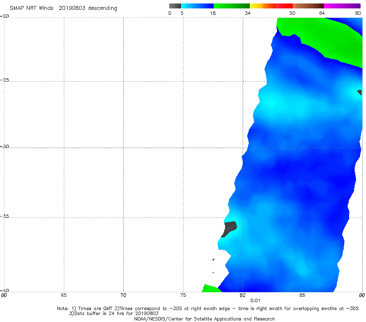Select the red segment before 50 on color bar
The image size is (366, 322).
pyautogui.click(x=284, y=6)
